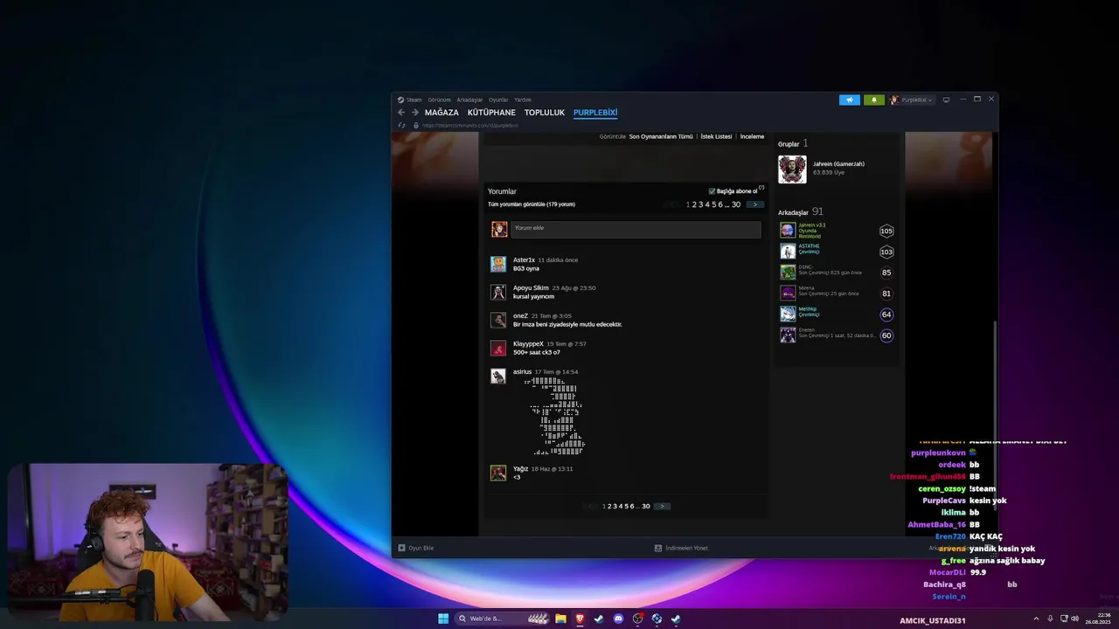The height and width of the screenshot is (629, 1119).
Task: Open the Steam menu
Action: click(x=410, y=100)
